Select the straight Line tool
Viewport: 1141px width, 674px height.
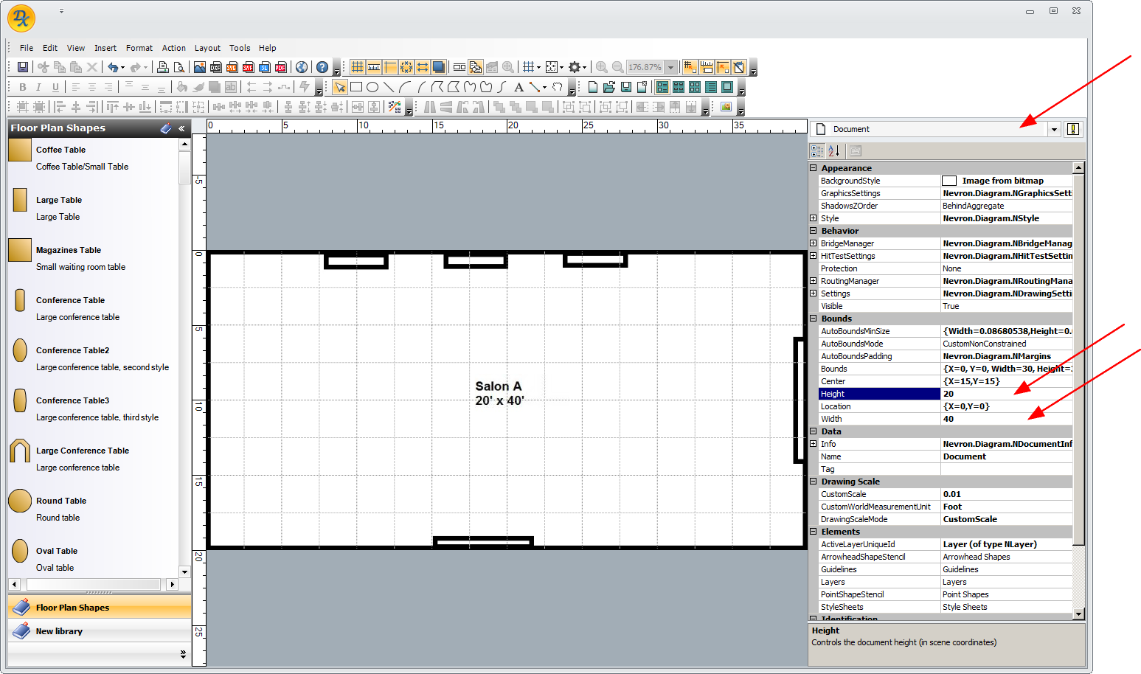(389, 87)
